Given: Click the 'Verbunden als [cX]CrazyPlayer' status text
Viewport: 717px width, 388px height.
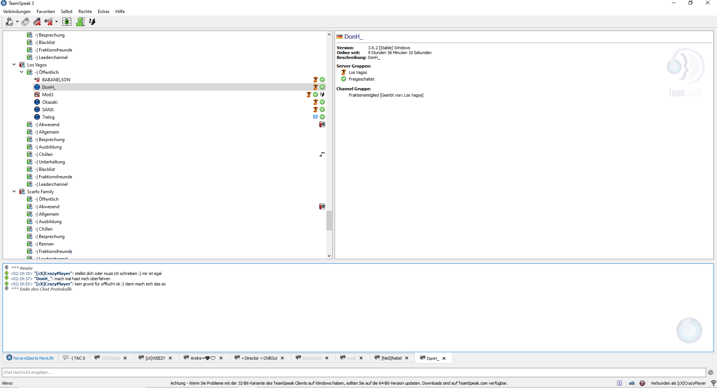Looking at the screenshot, I should 678,383.
